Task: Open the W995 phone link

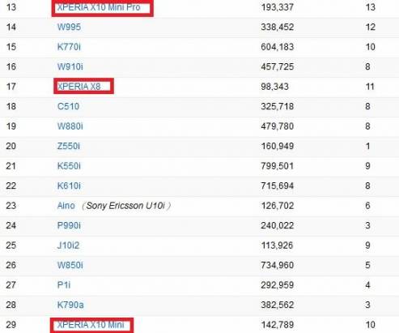Action: click(69, 27)
